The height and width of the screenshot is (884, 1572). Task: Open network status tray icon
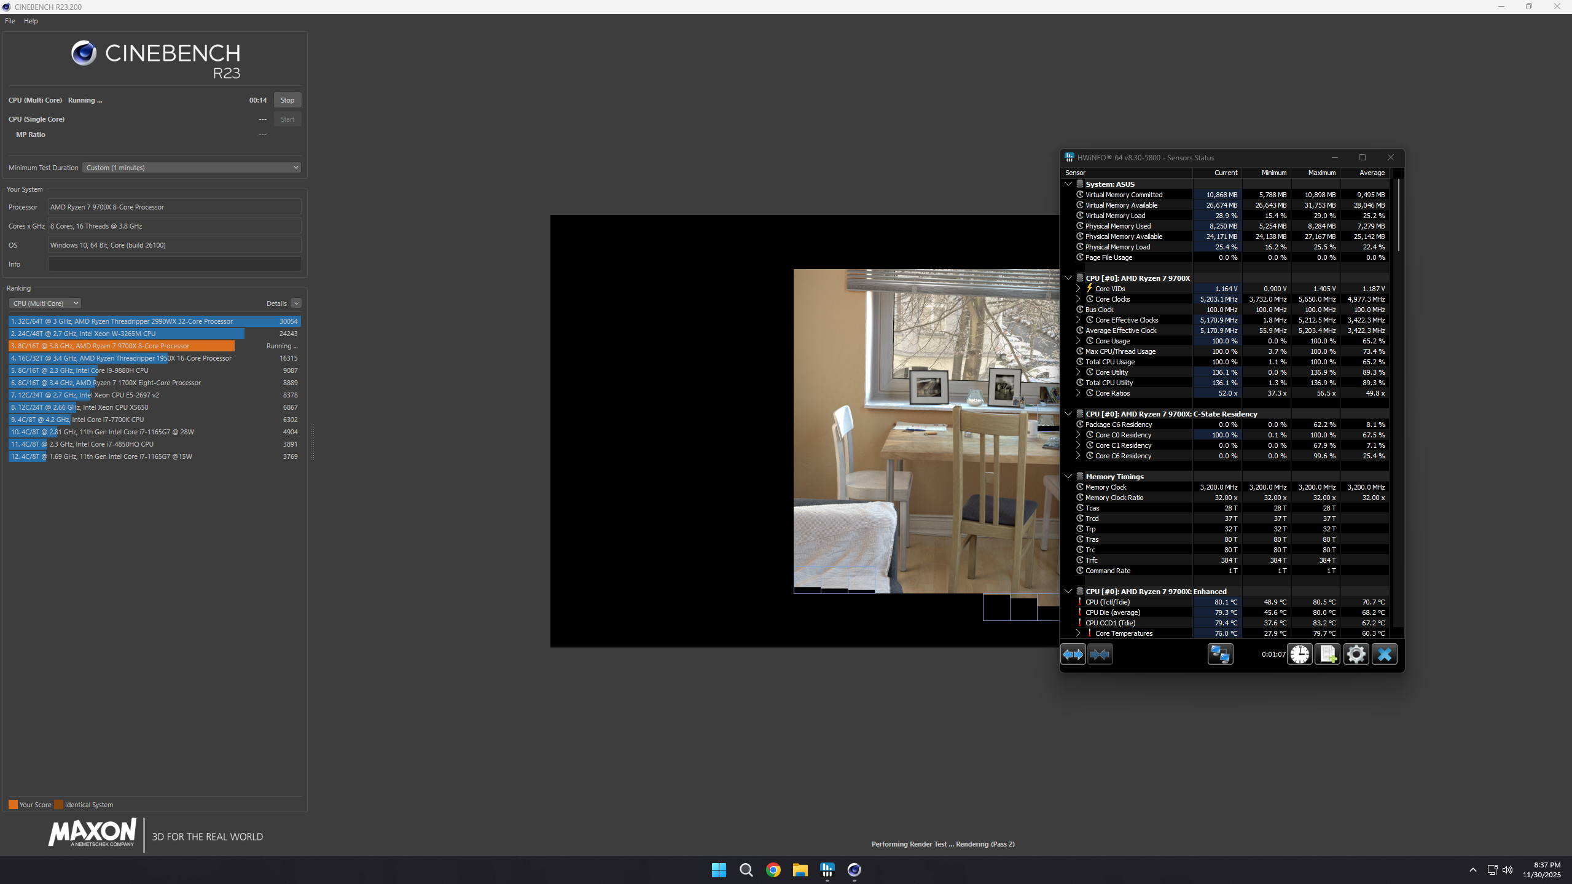pyautogui.click(x=1492, y=870)
